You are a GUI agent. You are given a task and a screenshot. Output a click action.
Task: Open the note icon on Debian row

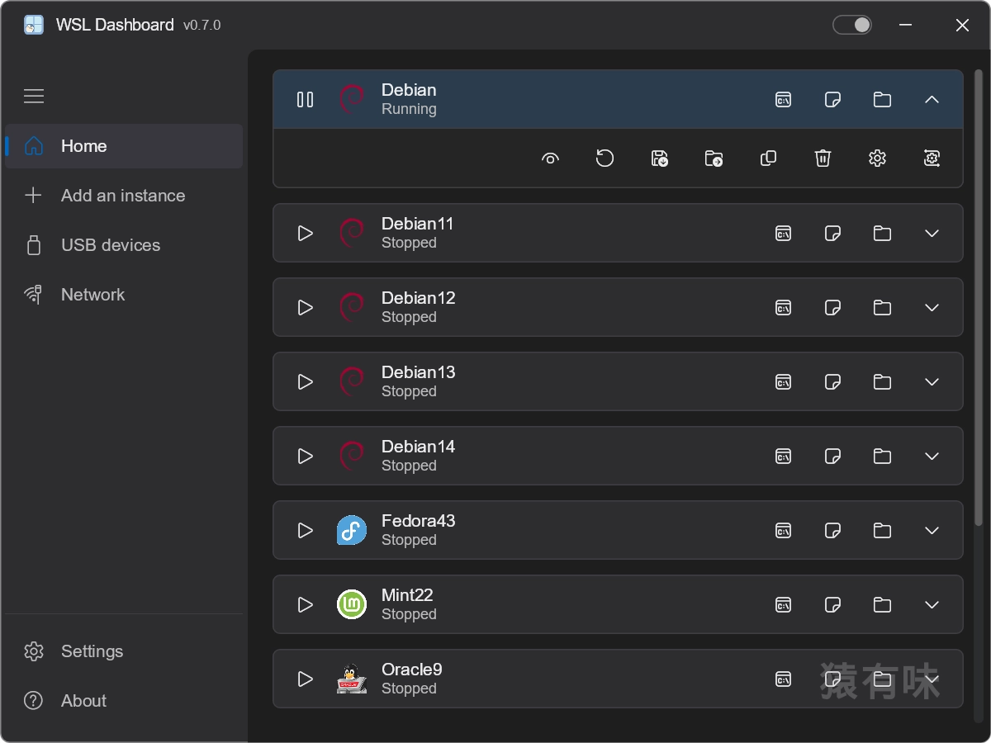coord(832,100)
